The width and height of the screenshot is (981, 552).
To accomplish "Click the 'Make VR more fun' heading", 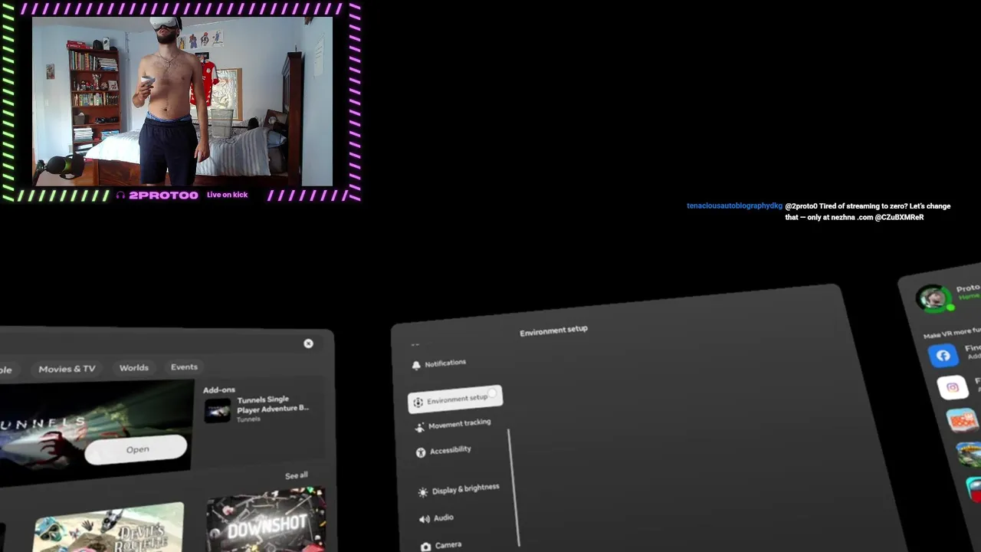I will click(x=952, y=333).
